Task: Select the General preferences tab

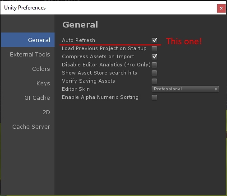Action: [28, 40]
